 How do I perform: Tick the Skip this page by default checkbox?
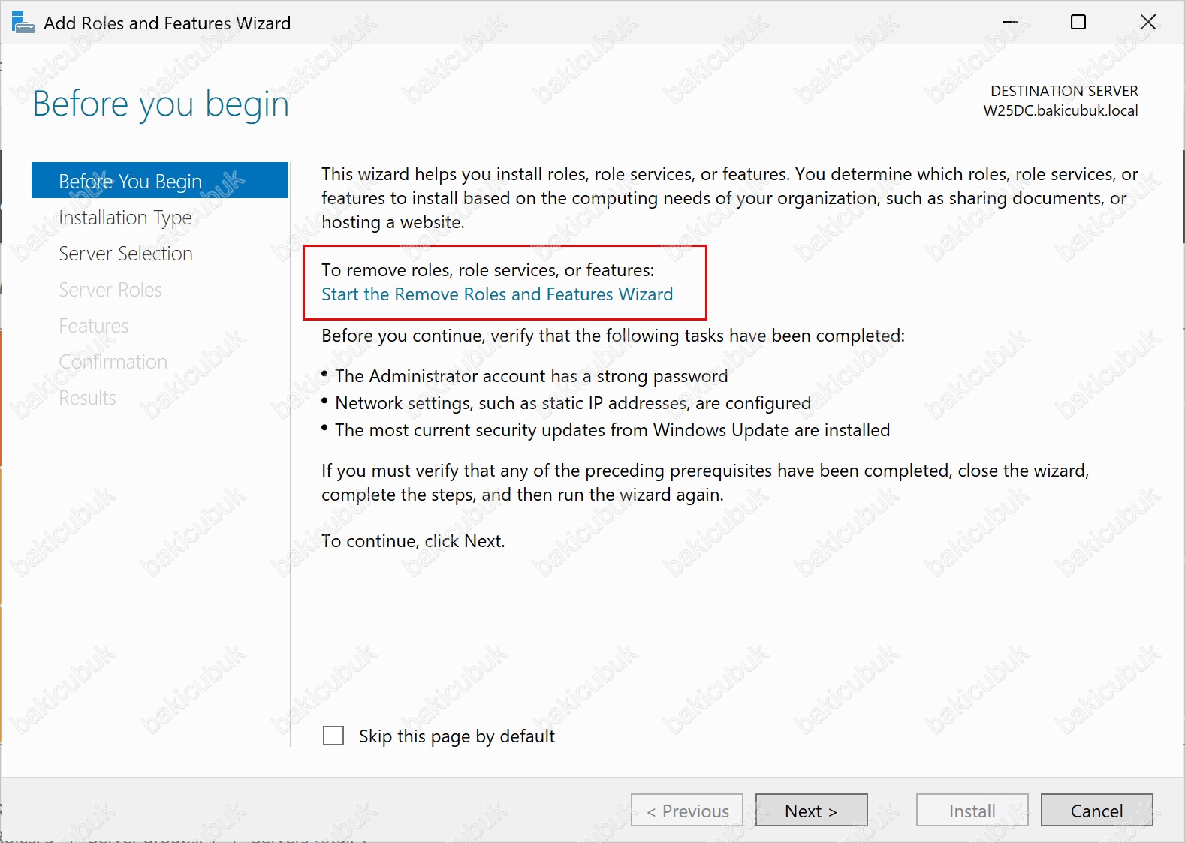tap(333, 736)
